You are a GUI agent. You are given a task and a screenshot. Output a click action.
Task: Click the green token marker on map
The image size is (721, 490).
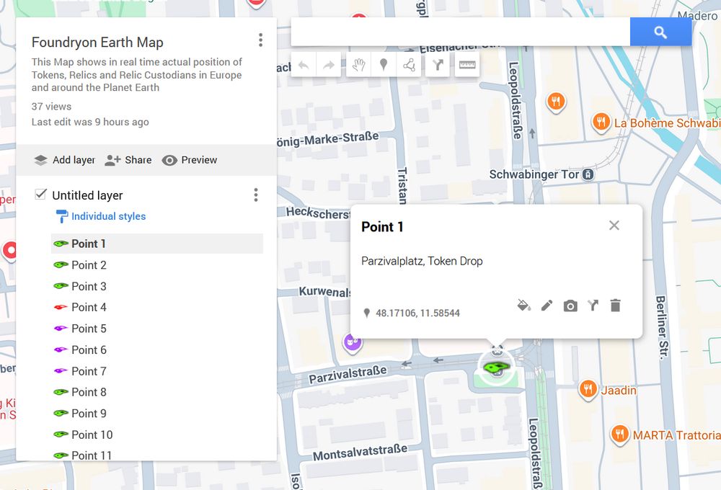496,367
